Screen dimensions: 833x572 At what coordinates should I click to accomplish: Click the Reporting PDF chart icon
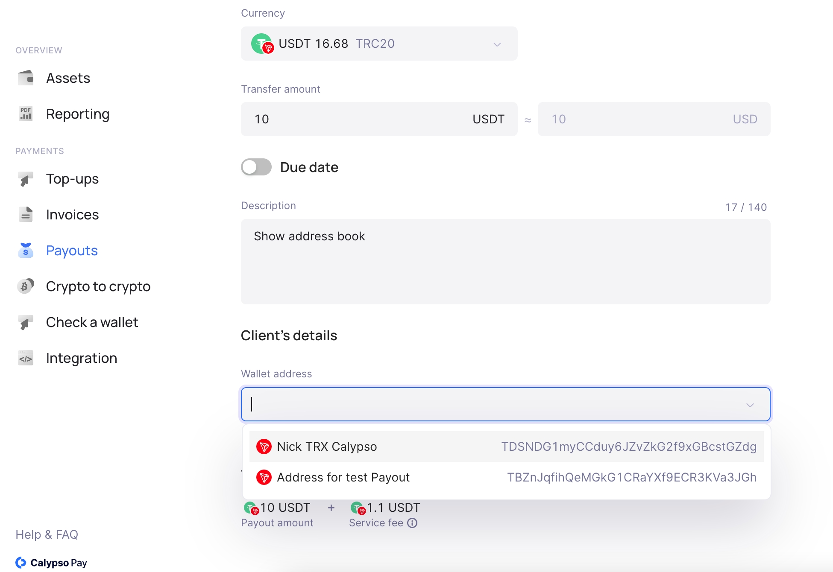26,114
